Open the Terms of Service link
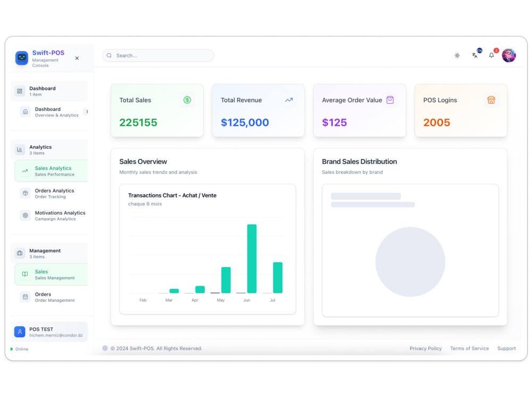Image resolution: width=532 pixels, height=399 pixels. coord(470,348)
